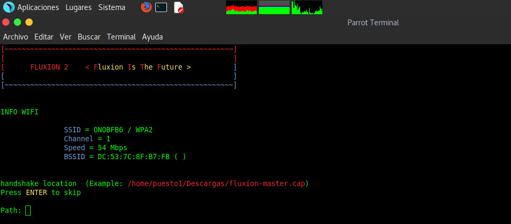Click the yellow circular window button
Image resolution: width=511 pixels, height=224 pixels.
pos(29,22)
